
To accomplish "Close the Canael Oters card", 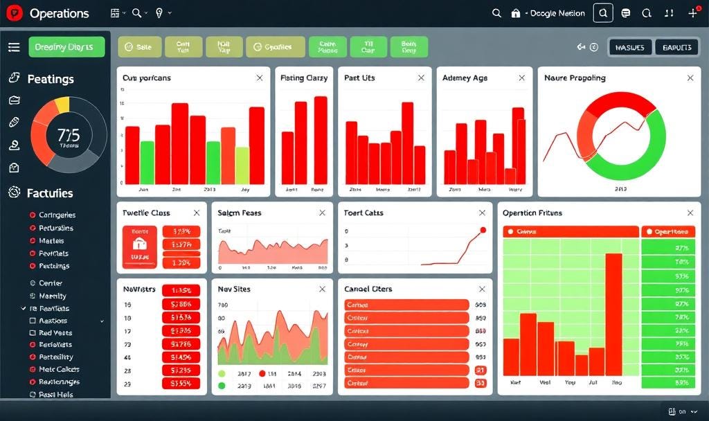I will [x=482, y=289].
